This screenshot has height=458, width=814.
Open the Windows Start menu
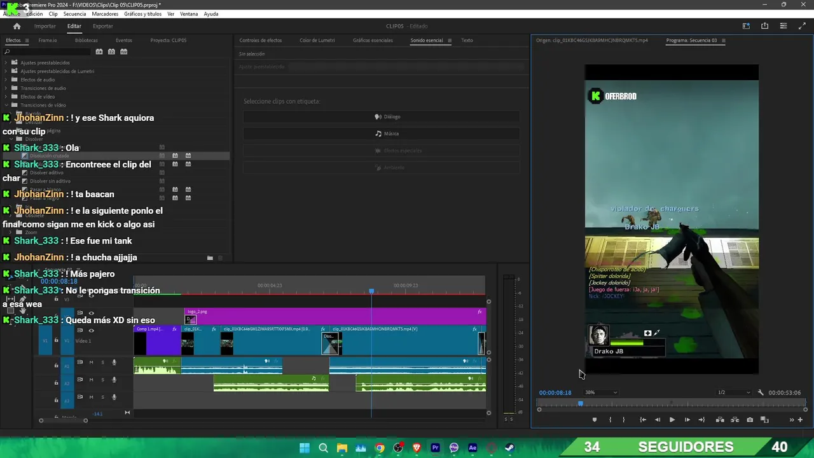point(305,448)
